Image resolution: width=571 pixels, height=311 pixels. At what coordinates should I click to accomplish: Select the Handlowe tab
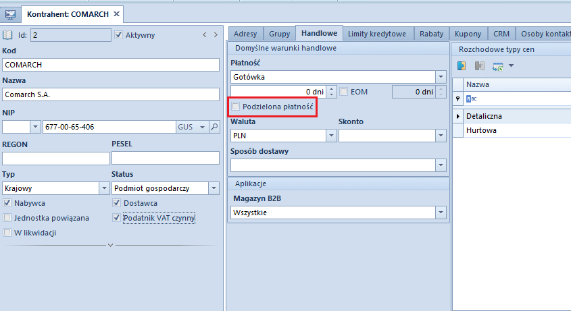tap(319, 33)
